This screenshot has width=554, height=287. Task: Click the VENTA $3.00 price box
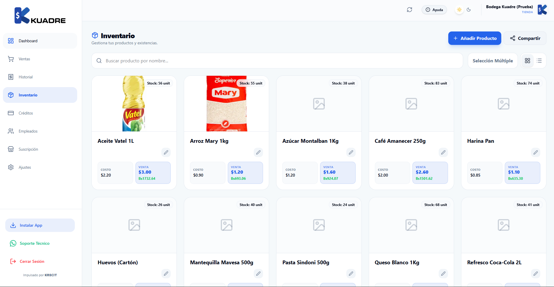(153, 173)
